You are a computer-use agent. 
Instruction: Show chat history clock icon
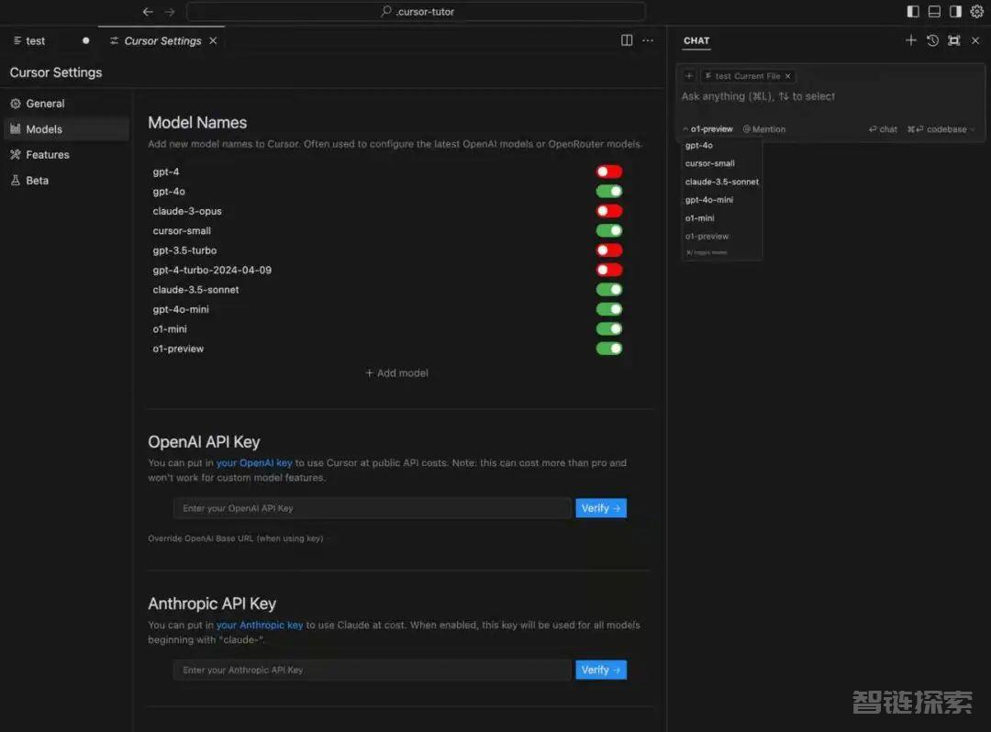(x=932, y=40)
